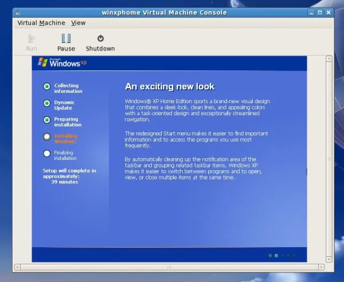Click the Shutdown power icon
Viewport: 344px width, 282px height.
click(x=100, y=38)
